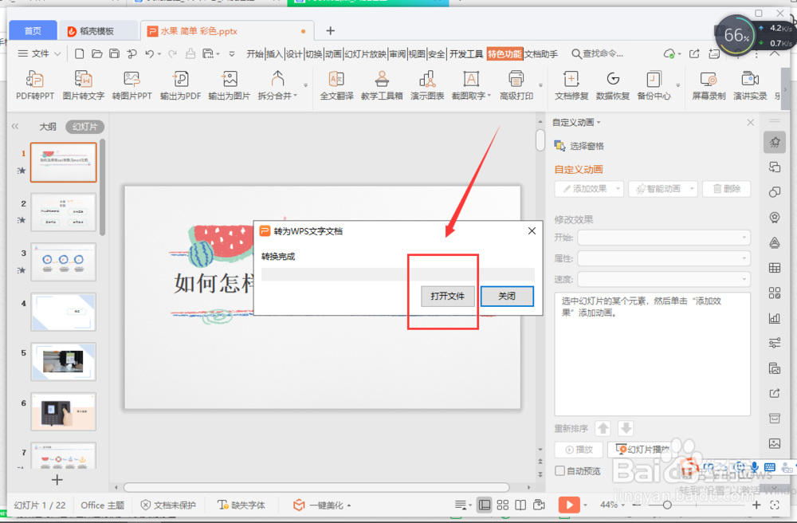Screen dimensions: 797x523
Task: Select slide 3 thumbnail in the panel
Action: coord(63,261)
